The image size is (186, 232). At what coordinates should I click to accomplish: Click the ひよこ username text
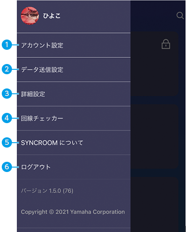point(52,16)
